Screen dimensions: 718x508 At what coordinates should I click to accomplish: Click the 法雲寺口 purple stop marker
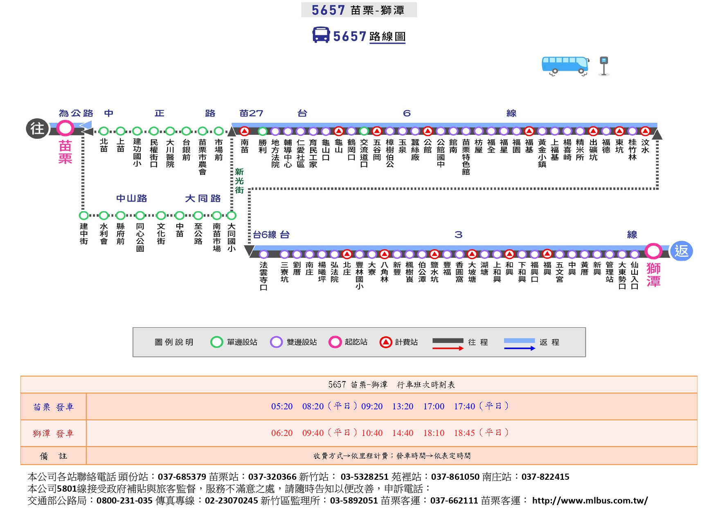click(263, 254)
